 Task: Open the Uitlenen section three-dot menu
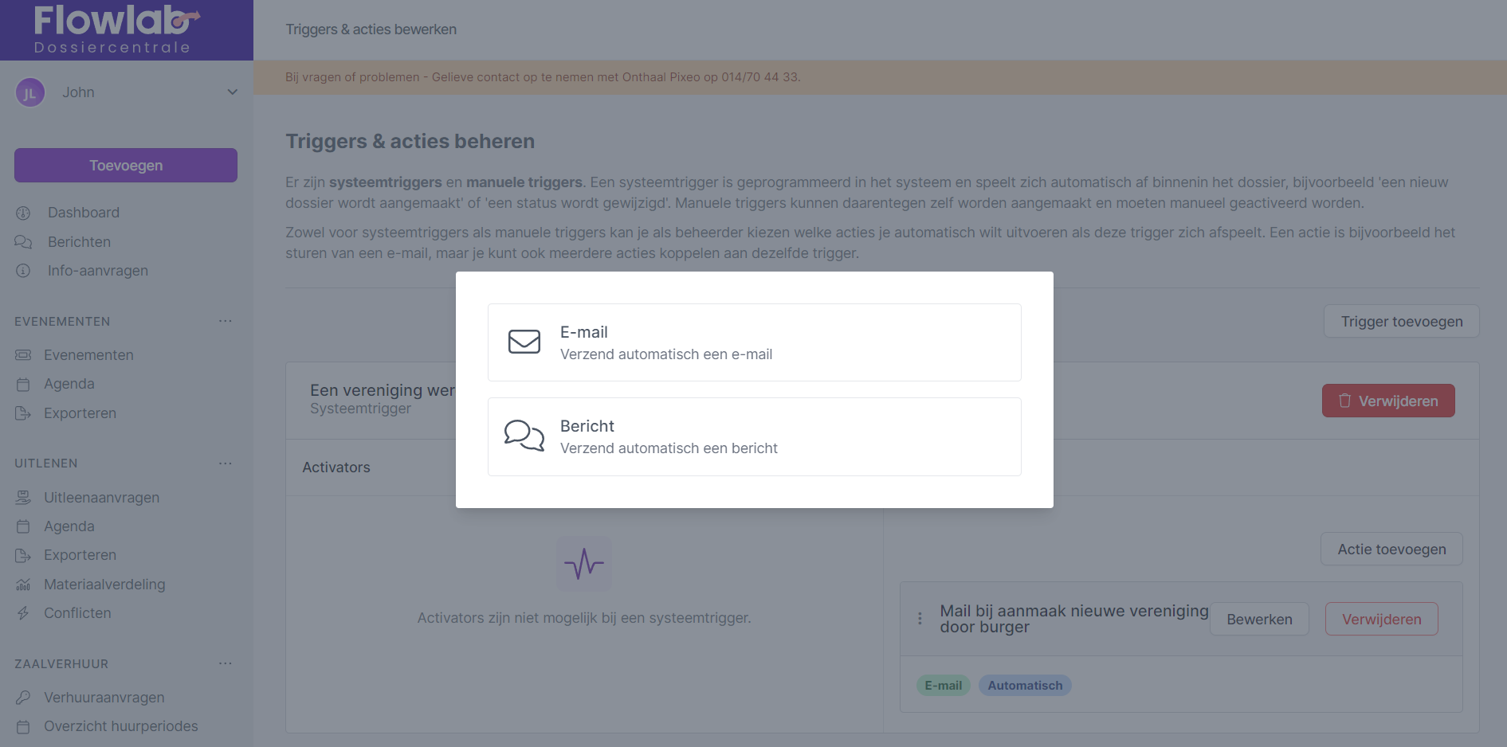[x=226, y=463]
